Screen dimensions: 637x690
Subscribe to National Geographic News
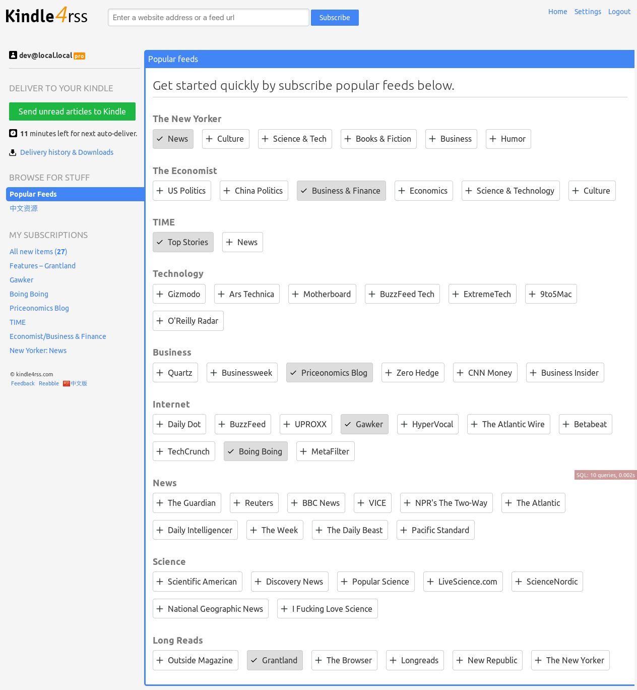point(211,609)
